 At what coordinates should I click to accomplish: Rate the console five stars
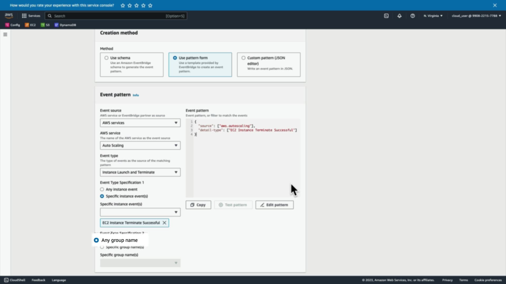point(150,5)
